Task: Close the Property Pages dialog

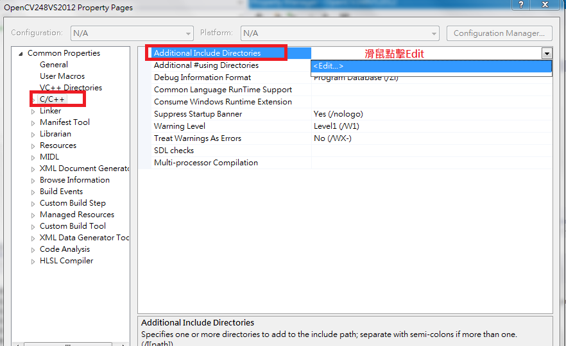Action: coord(545,4)
